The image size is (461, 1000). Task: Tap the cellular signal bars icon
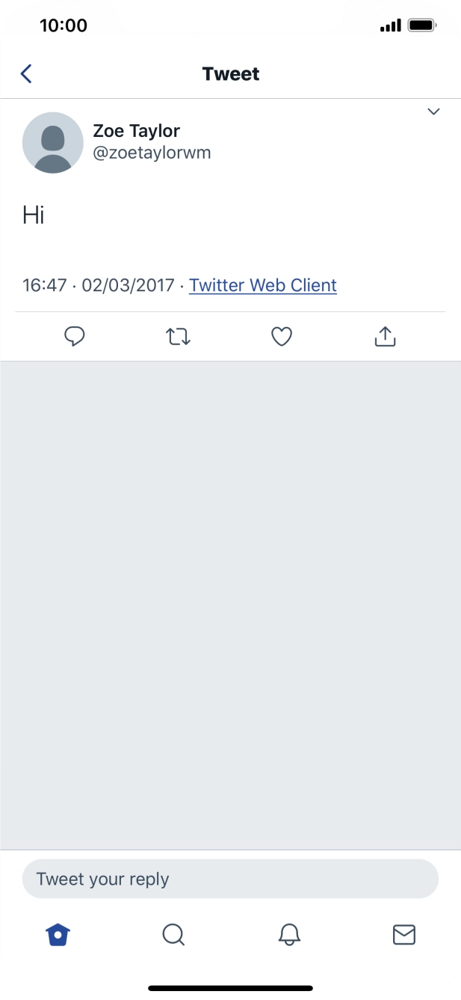390,26
